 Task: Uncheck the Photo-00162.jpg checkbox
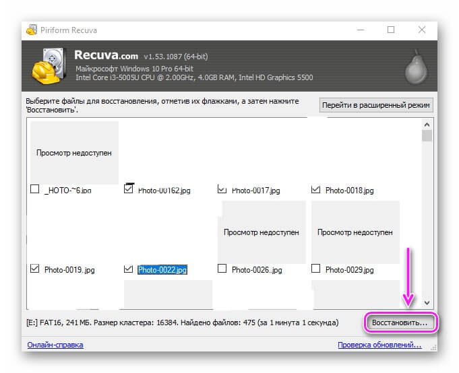[x=129, y=189]
